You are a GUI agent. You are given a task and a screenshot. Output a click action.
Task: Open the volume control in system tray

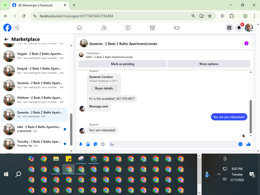[x=225, y=179]
